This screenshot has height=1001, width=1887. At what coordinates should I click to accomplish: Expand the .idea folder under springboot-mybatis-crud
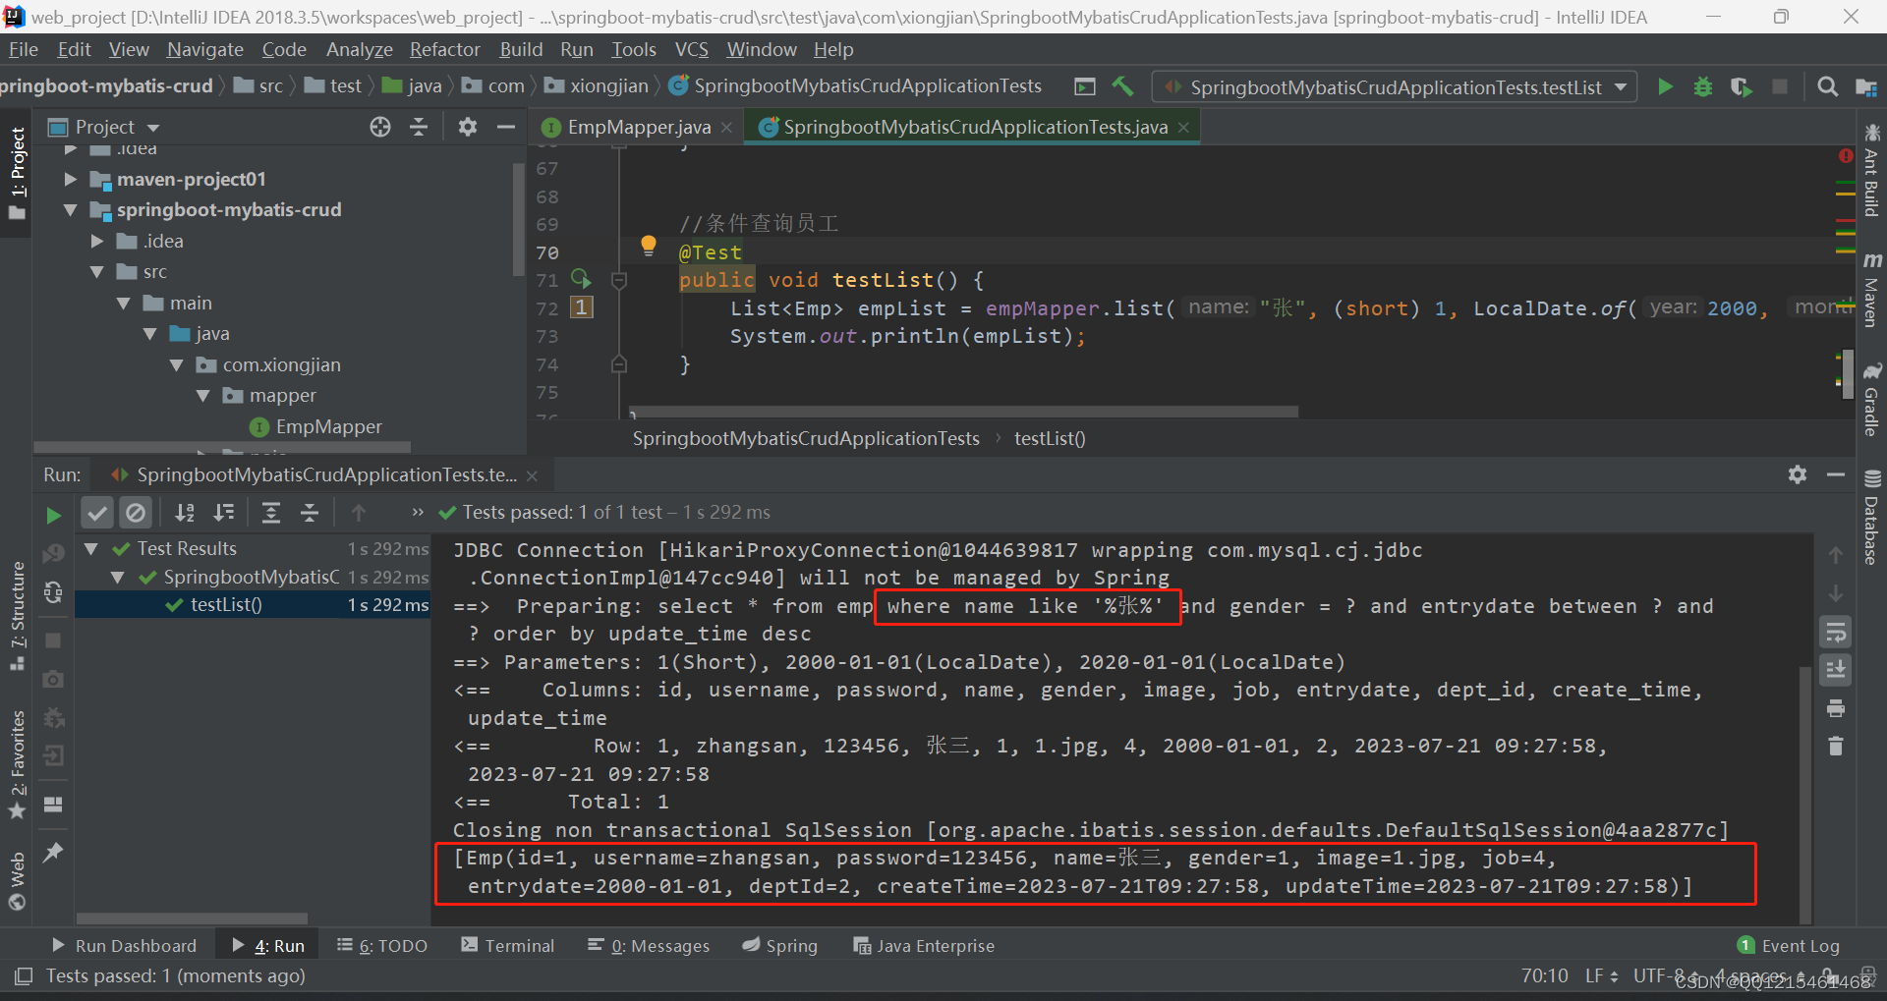pyautogui.click(x=96, y=241)
